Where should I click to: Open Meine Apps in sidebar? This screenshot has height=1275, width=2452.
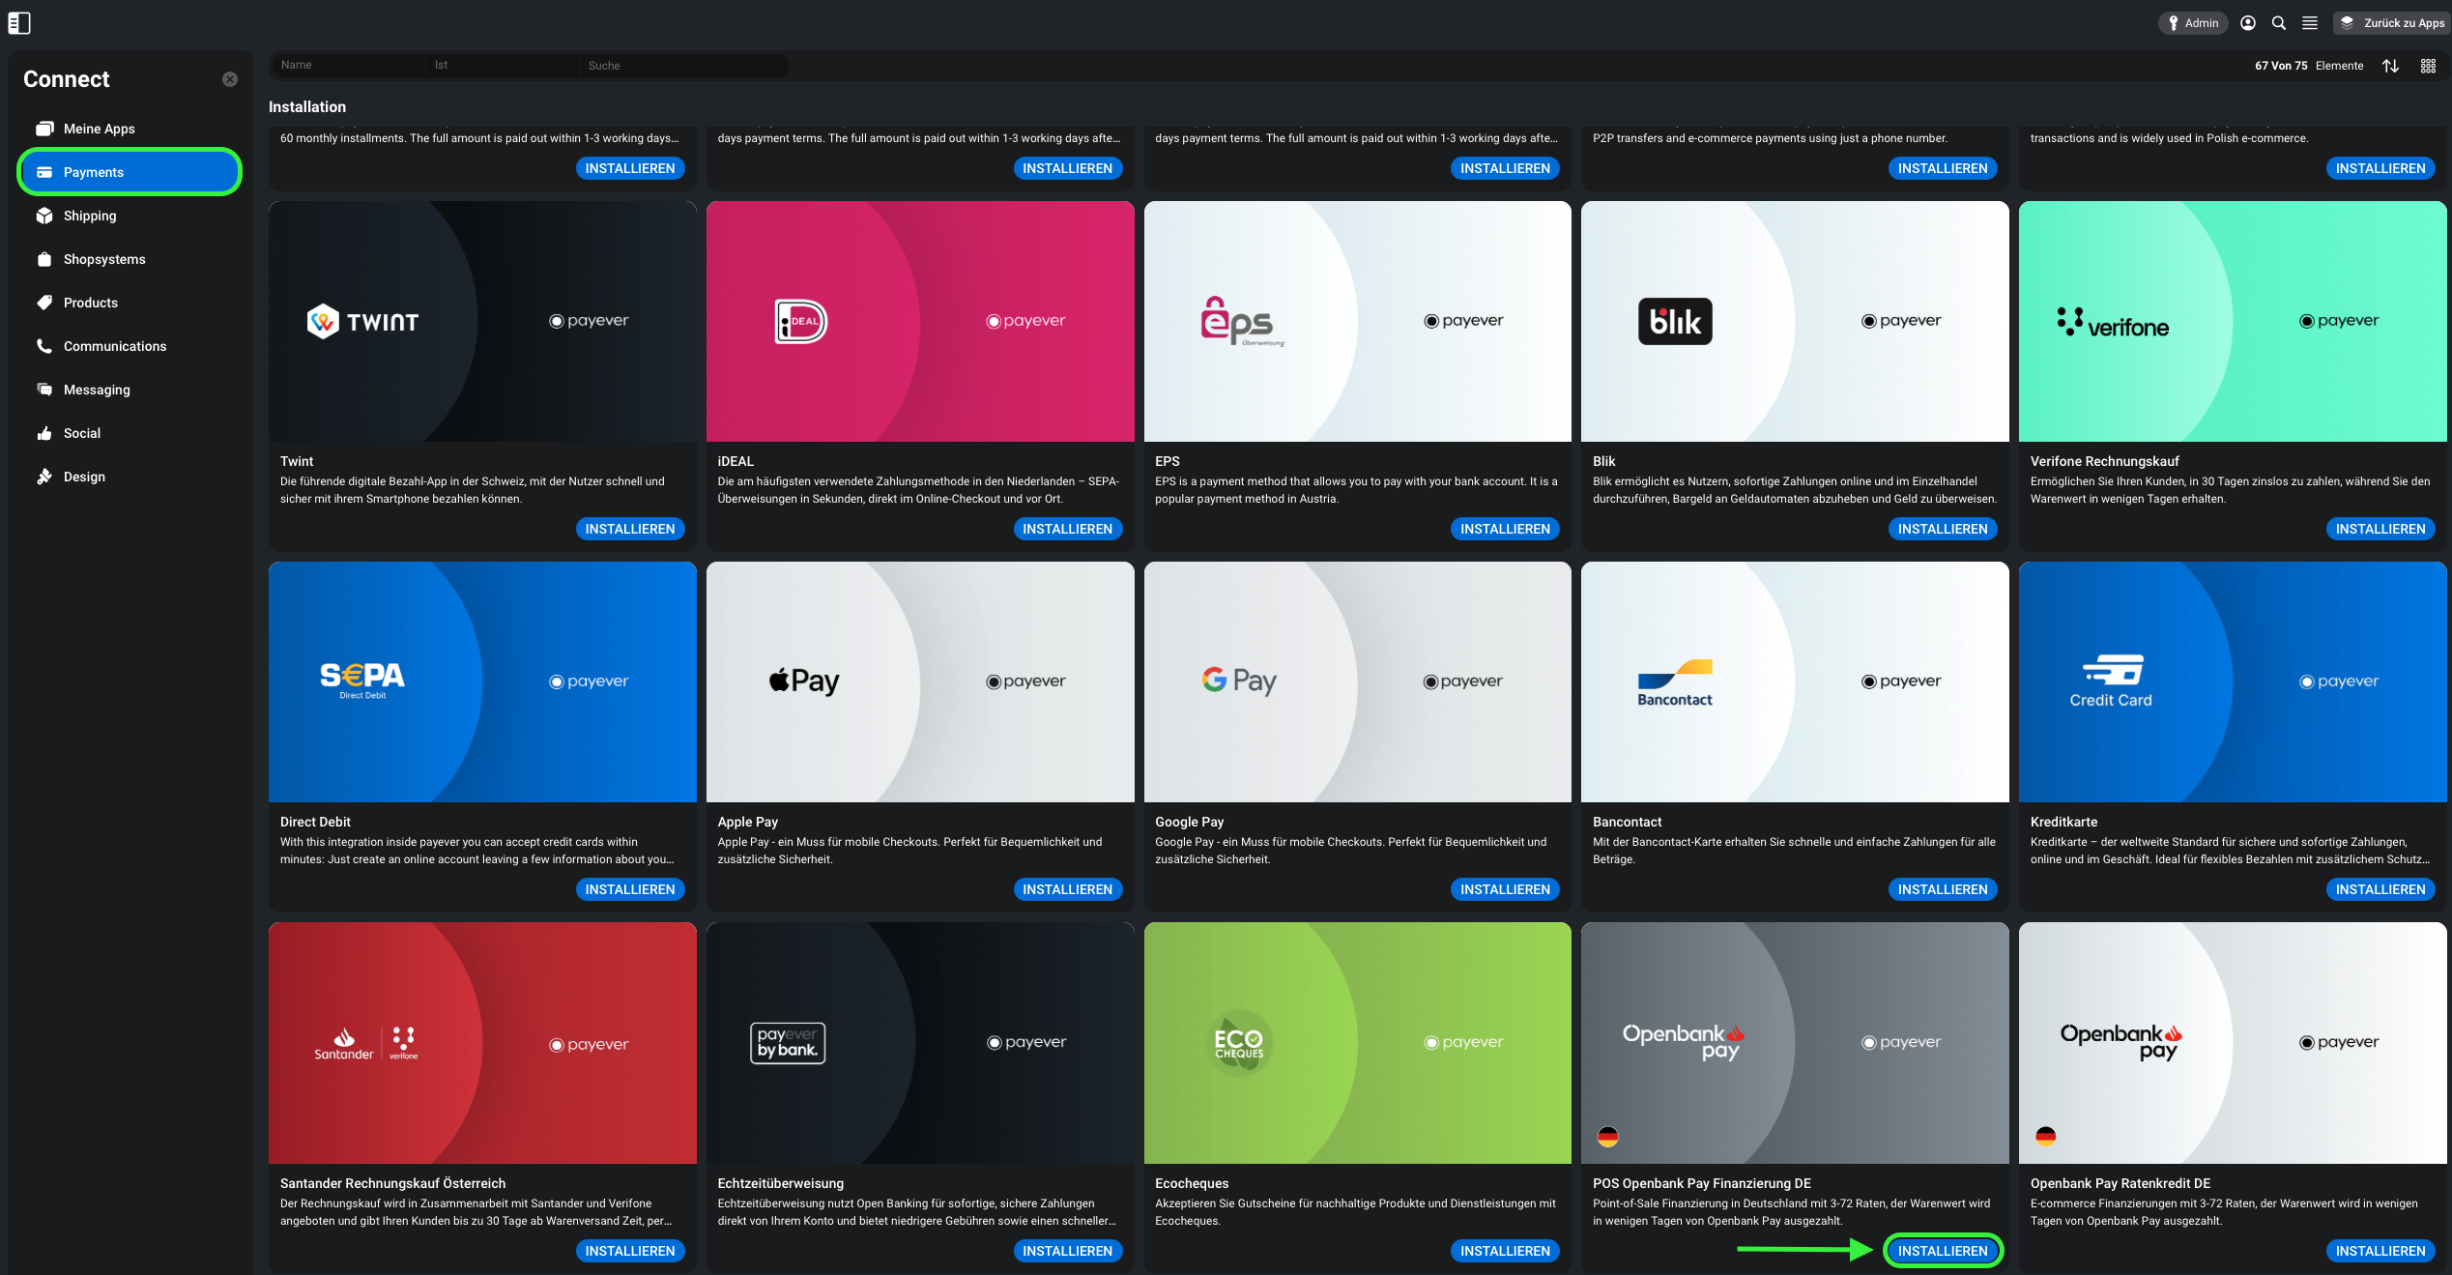click(x=130, y=129)
